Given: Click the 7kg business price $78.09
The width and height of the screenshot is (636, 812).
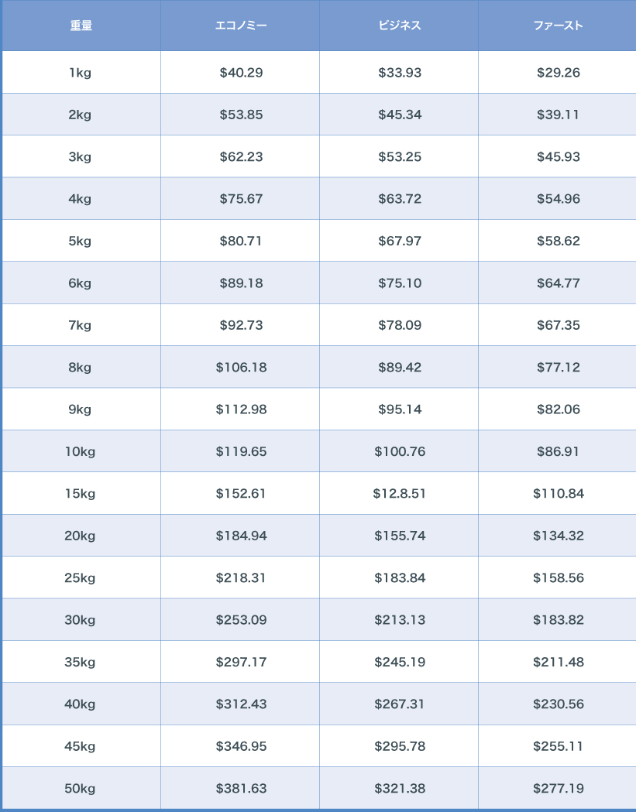Looking at the screenshot, I should pos(400,325).
